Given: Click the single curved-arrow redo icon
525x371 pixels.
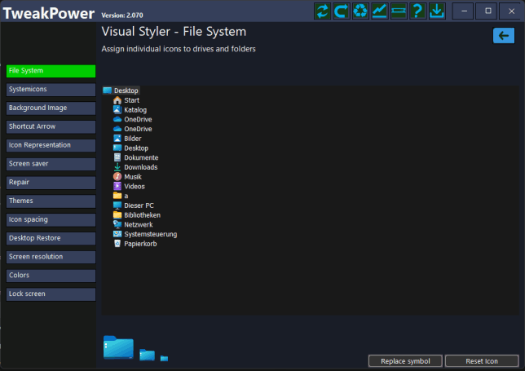Looking at the screenshot, I should 342,11.
